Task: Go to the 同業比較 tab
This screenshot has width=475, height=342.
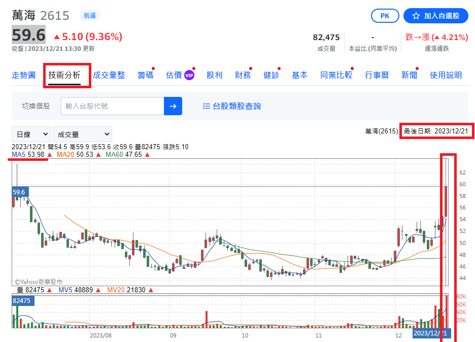Action: [x=336, y=75]
